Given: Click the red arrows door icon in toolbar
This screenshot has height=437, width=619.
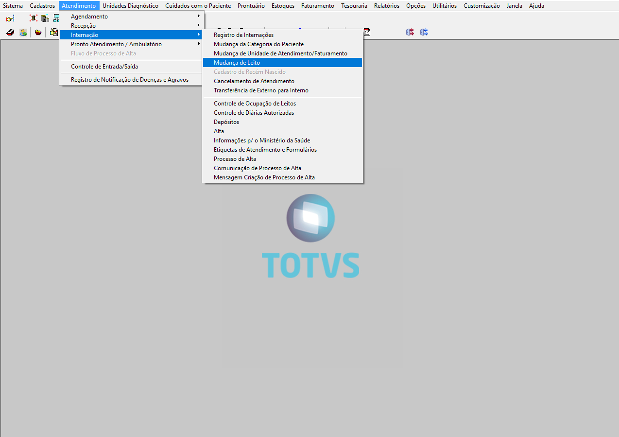Looking at the screenshot, I should (410, 32).
